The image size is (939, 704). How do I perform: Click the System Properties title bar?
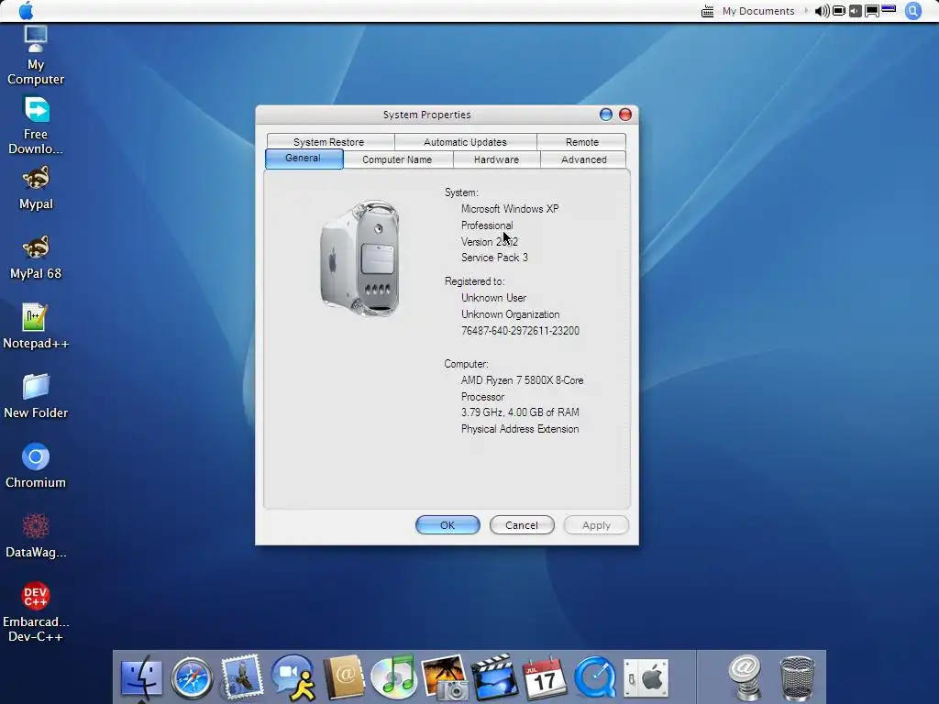[426, 115]
